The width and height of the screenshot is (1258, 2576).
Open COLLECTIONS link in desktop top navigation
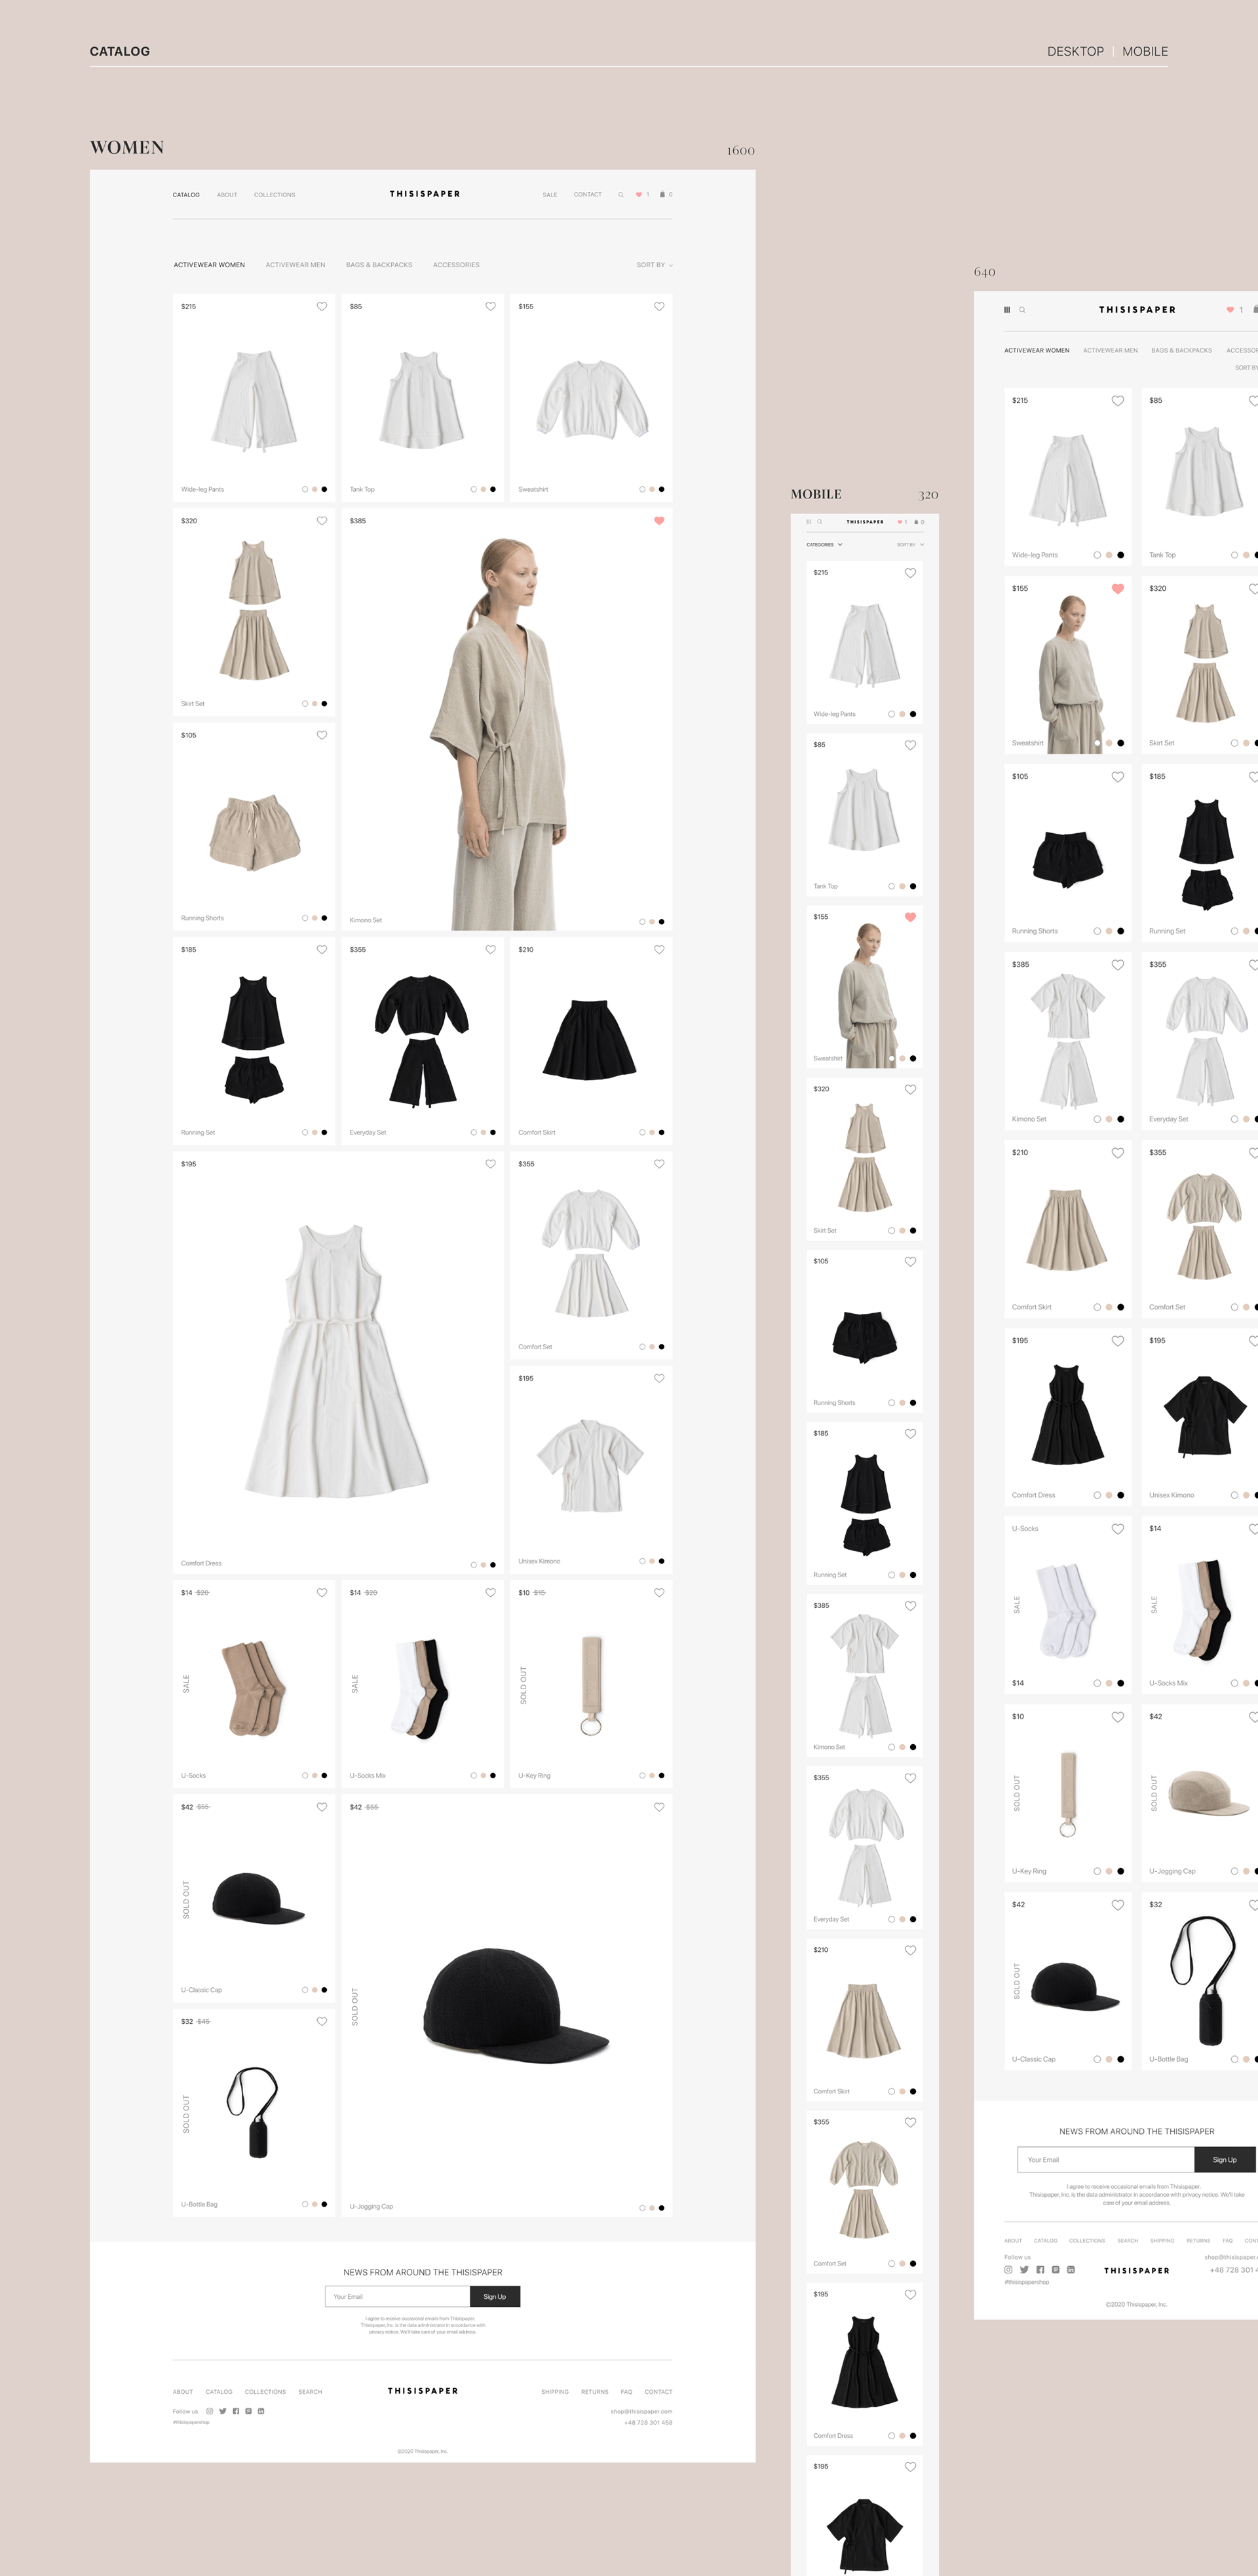(x=274, y=195)
